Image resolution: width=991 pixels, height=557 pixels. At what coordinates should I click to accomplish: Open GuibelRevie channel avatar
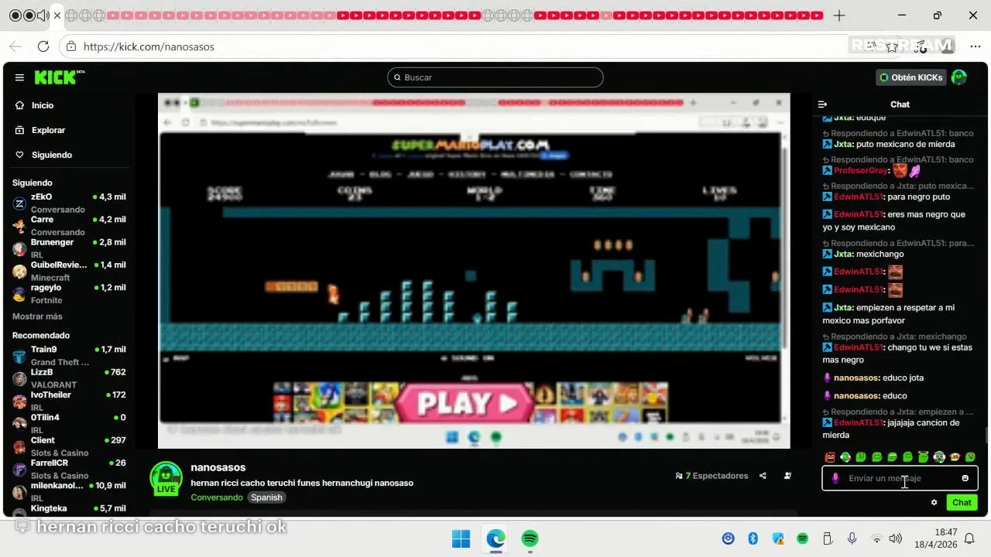pos(19,272)
